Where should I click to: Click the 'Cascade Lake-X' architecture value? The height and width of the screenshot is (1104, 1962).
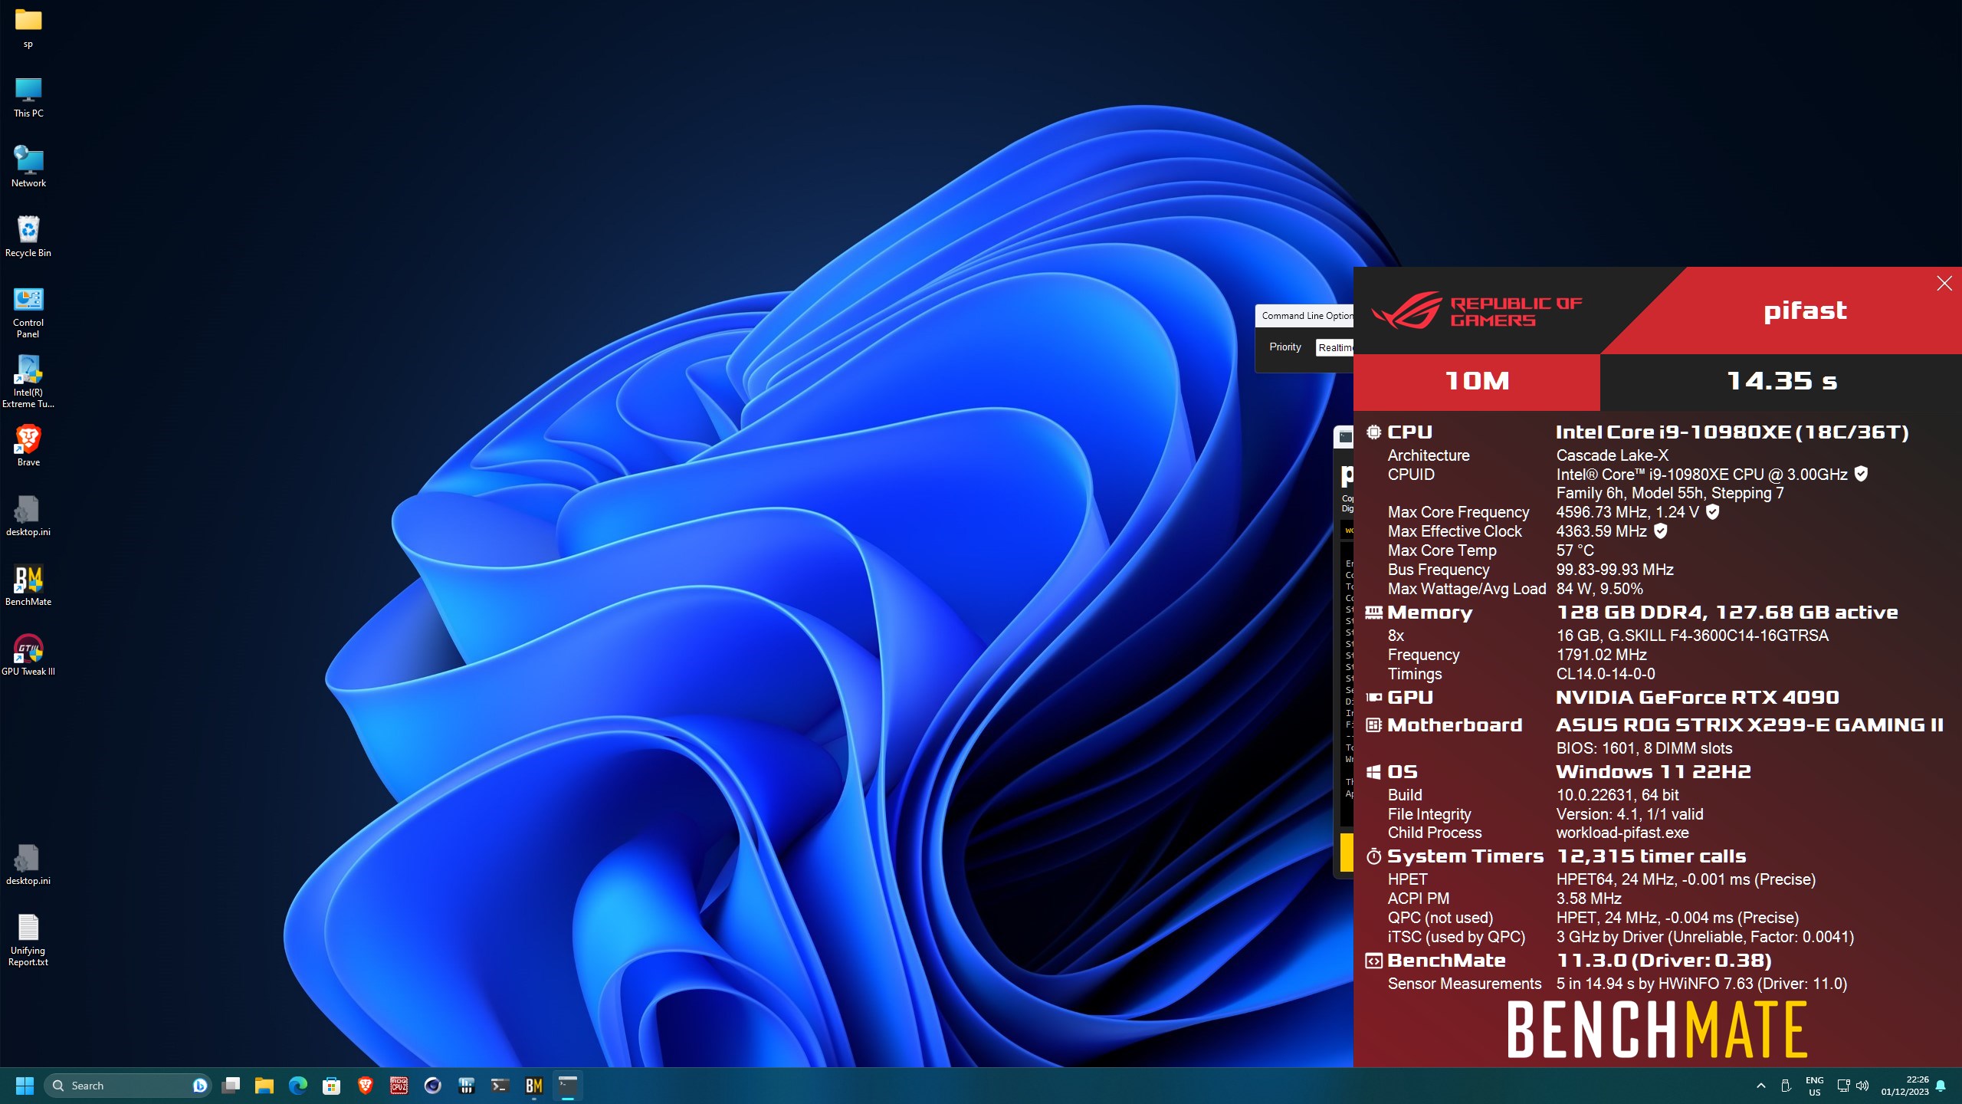[1613, 455]
